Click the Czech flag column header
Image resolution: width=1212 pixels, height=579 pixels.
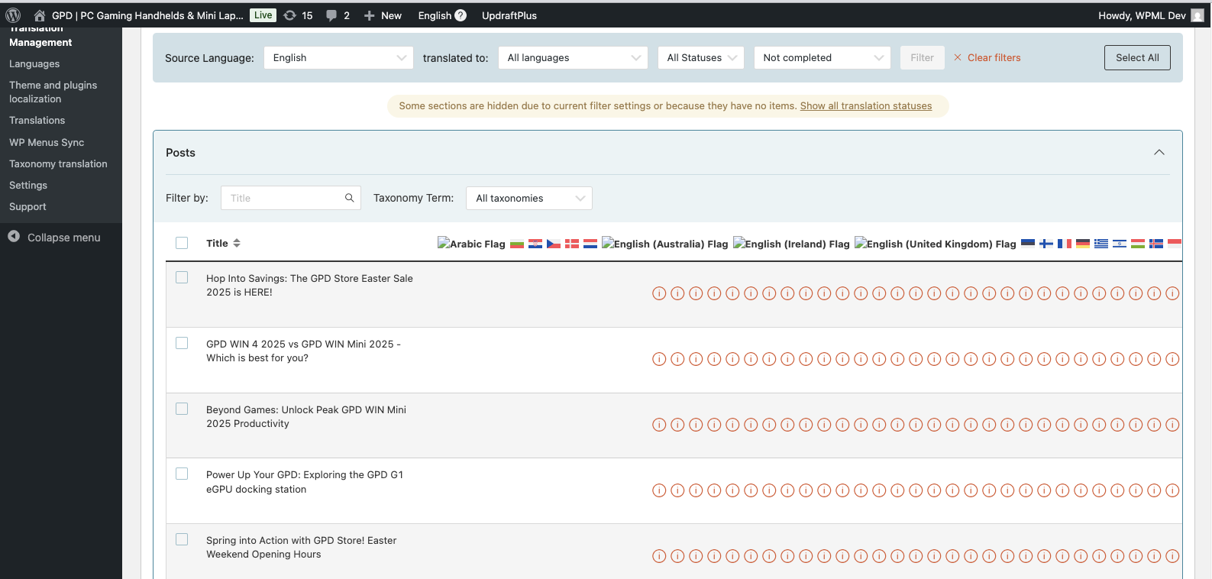554,244
